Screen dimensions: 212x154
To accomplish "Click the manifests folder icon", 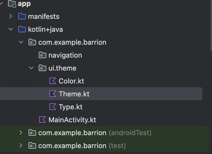I will pos(22,16).
